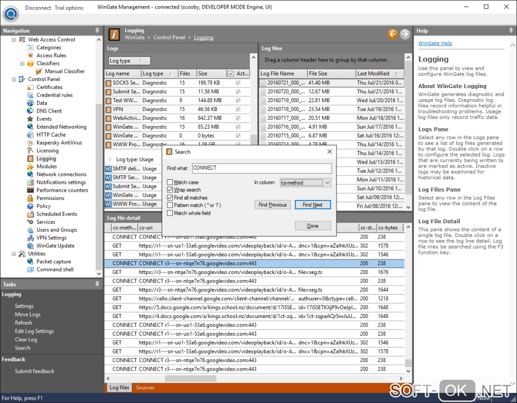Viewport: 517px width, 403px height.
Task: Click the forward arrow navigation button
Action: [404, 34]
